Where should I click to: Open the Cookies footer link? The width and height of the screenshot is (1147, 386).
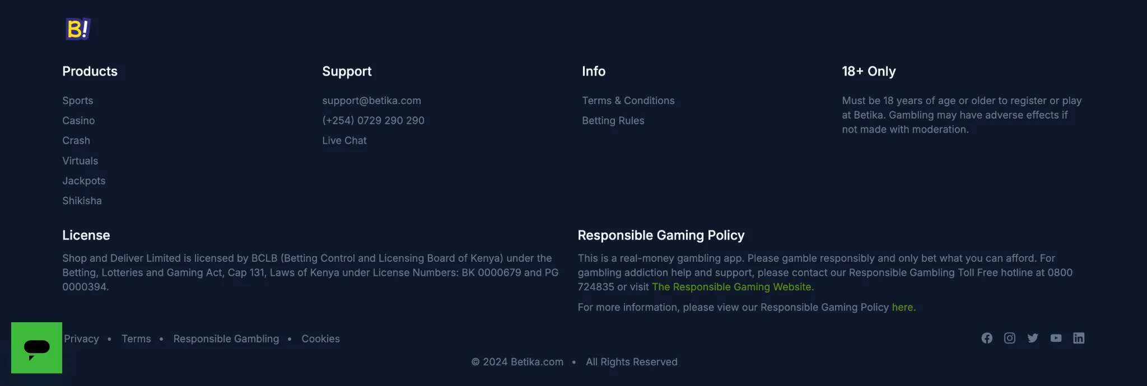(320, 339)
